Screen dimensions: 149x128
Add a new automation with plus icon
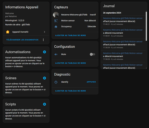(x=44, y=52)
